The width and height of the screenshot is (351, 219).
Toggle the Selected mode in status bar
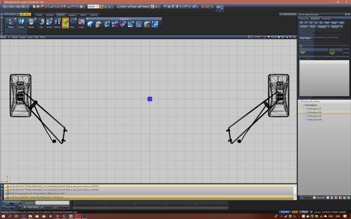[285, 212]
